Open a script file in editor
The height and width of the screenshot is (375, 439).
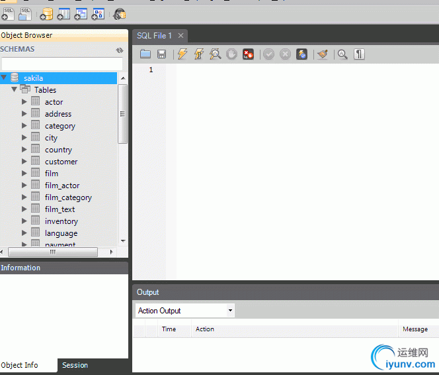[x=145, y=54]
